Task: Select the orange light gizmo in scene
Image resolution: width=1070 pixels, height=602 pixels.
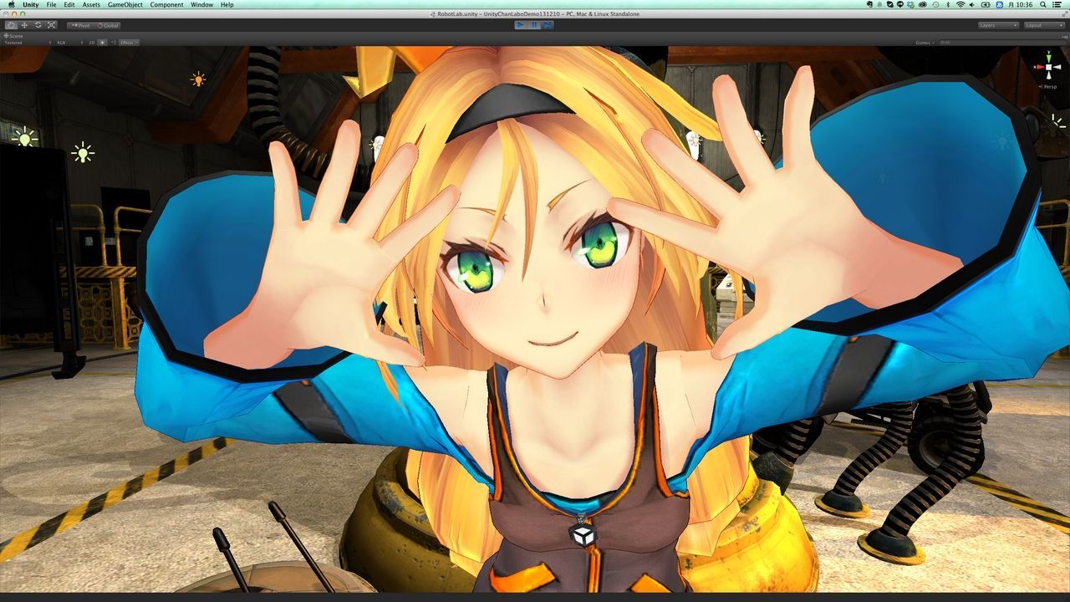Action: tap(198, 79)
